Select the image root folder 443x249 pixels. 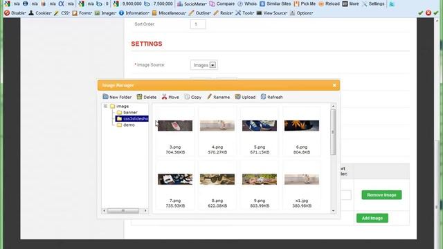pos(122,106)
